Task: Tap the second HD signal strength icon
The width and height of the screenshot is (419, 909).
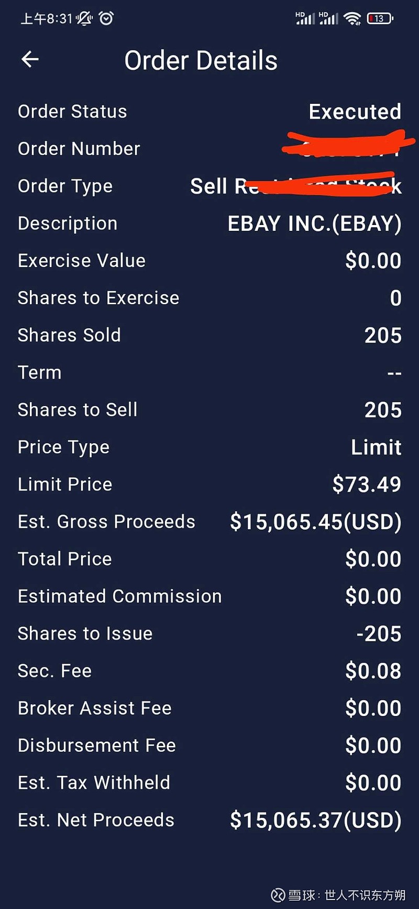Action: pyautogui.click(x=328, y=18)
